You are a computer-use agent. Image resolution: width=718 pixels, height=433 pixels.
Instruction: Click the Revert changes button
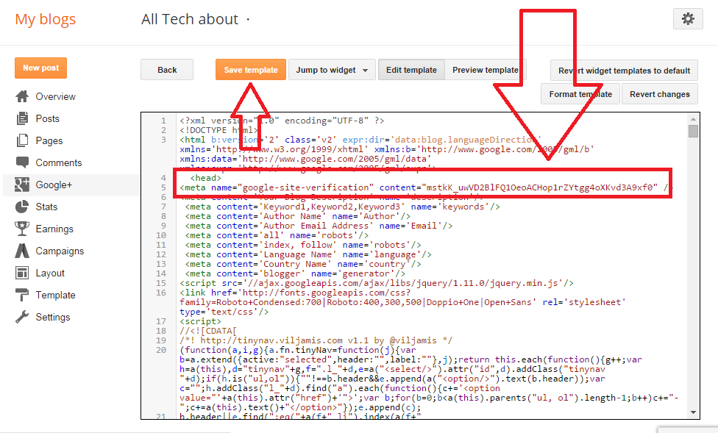pyautogui.click(x=660, y=94)
